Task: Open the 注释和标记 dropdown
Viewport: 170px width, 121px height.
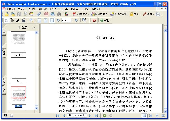Action: (x=100, y=14)
